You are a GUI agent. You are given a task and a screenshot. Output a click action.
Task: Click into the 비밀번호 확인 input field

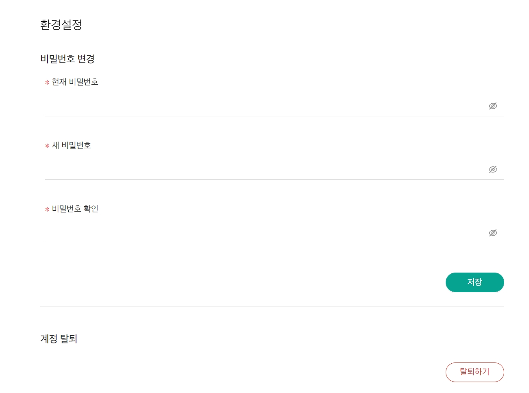pos(260,233)
